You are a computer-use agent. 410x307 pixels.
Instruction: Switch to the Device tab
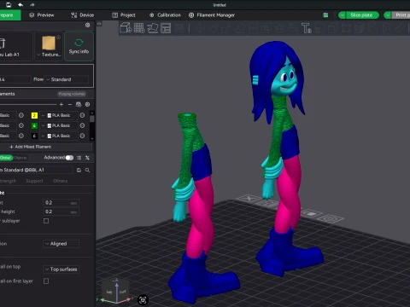83,15
